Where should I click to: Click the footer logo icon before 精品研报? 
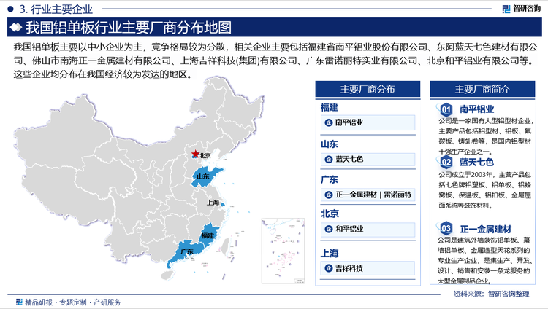pyautogui.click(x=20, y=302)
